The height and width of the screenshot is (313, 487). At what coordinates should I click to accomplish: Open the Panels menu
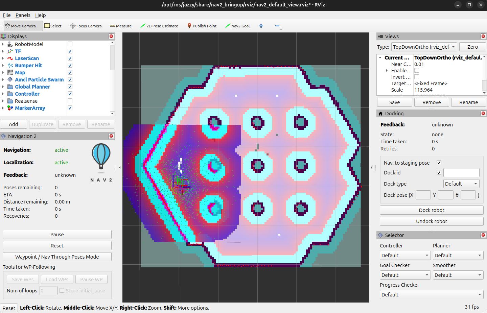(23, 15)
